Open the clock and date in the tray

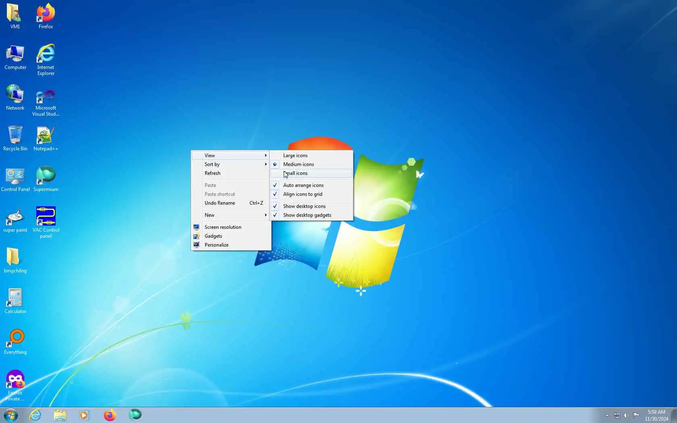point(656,415)
